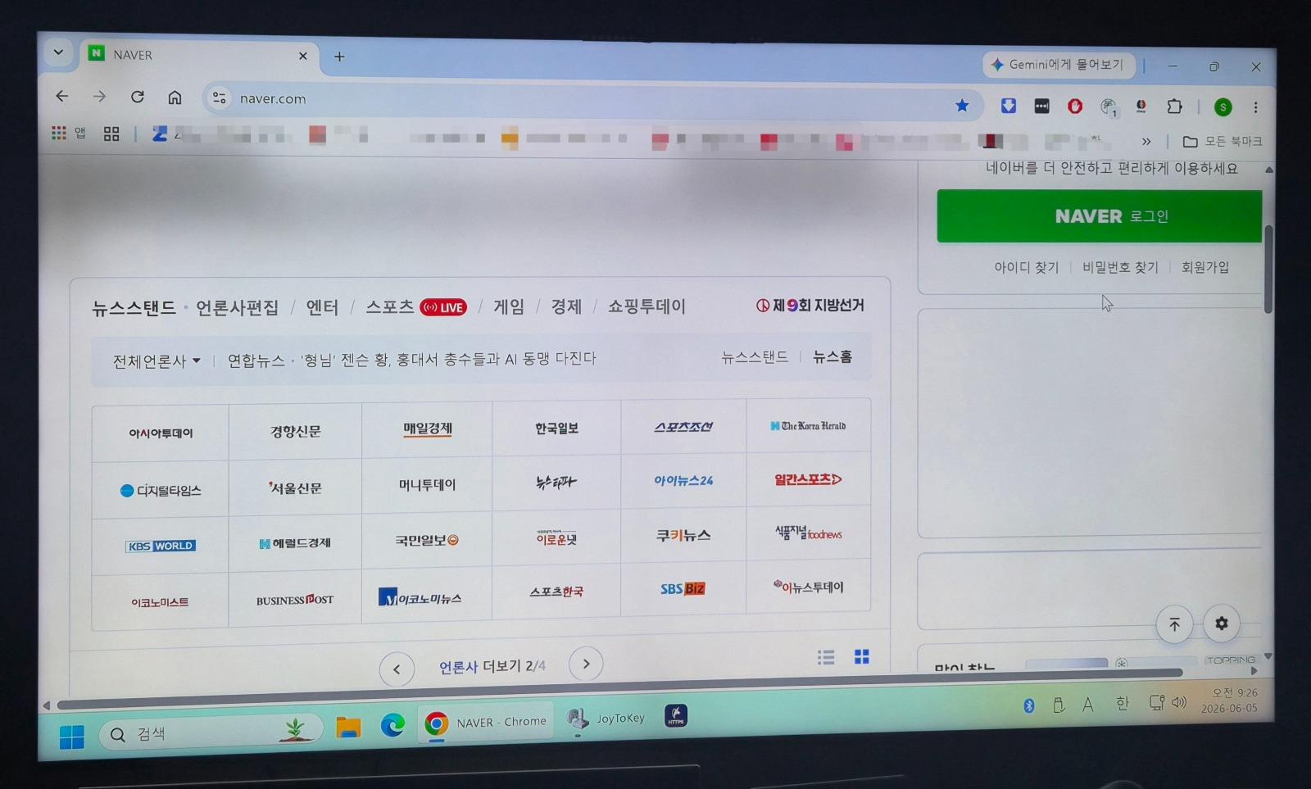The image size is (1311, 789).
Task: Open 비밀번호 찾기 link
Action: [x=1120, y=267]
